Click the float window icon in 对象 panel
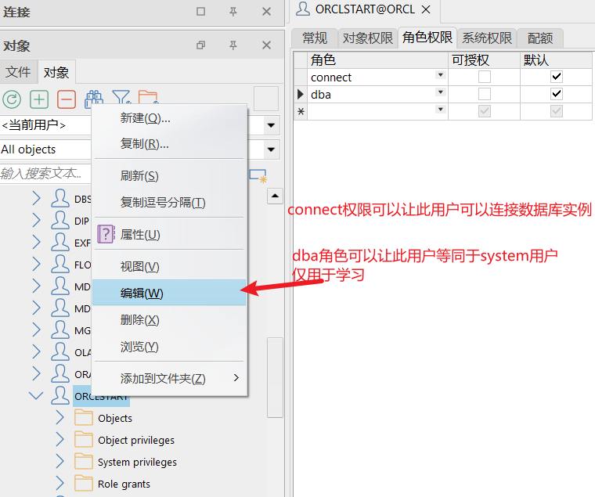 [x=200, y=45]
